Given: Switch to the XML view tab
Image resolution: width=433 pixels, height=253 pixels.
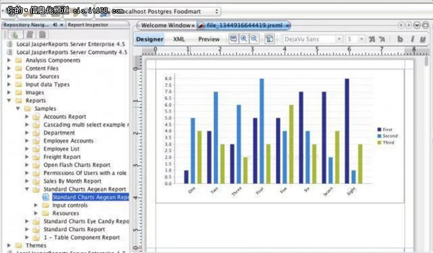Looking at the screenshot, I should coord(179,39).
